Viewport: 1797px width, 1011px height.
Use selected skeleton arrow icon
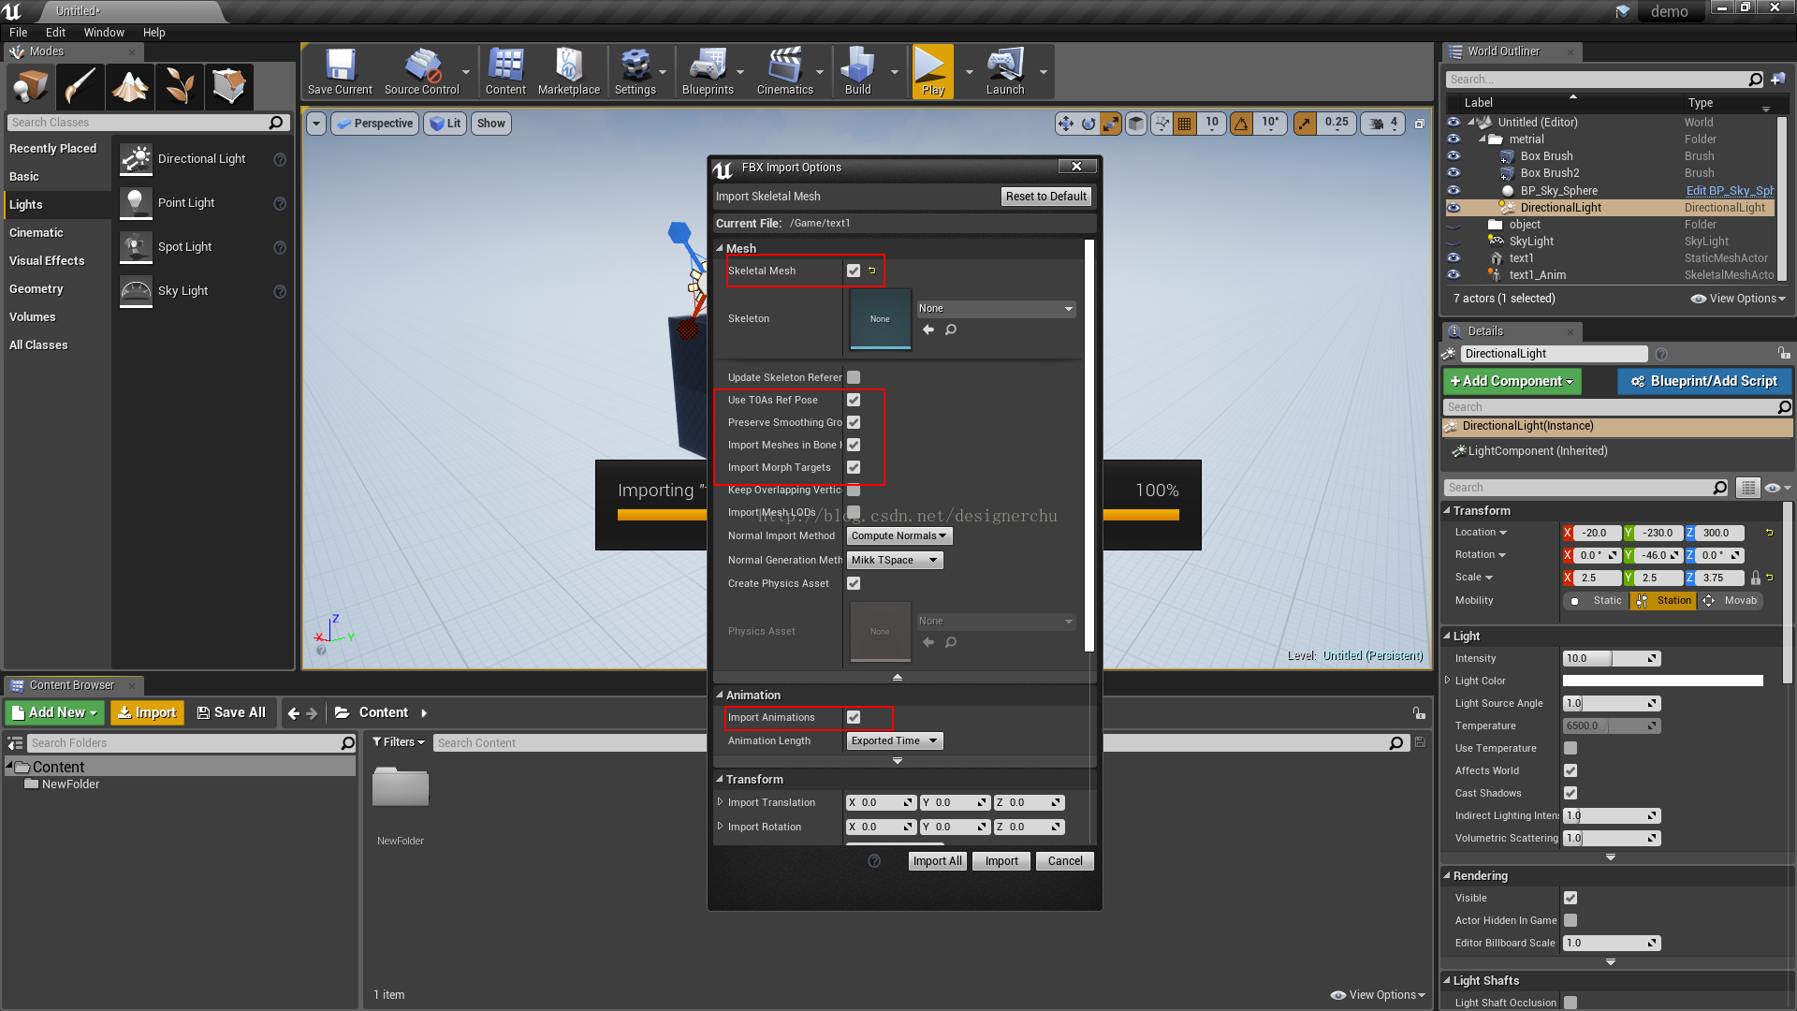[928, 330]
